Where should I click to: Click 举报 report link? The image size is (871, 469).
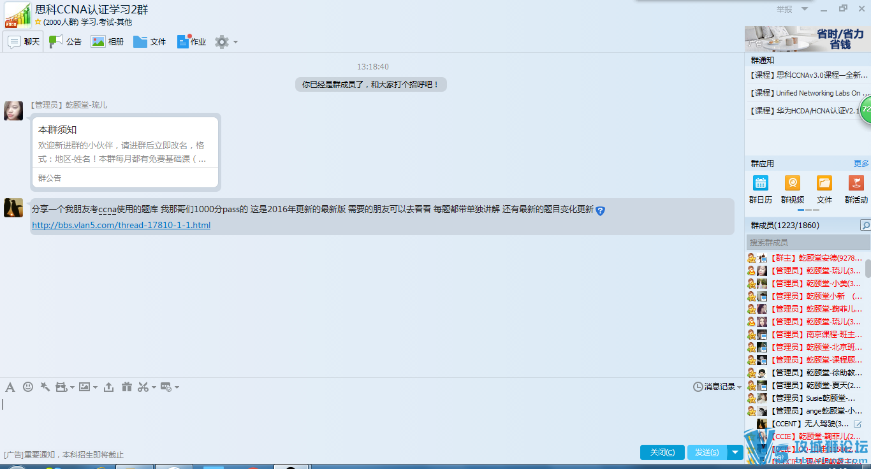pos(784,9)
